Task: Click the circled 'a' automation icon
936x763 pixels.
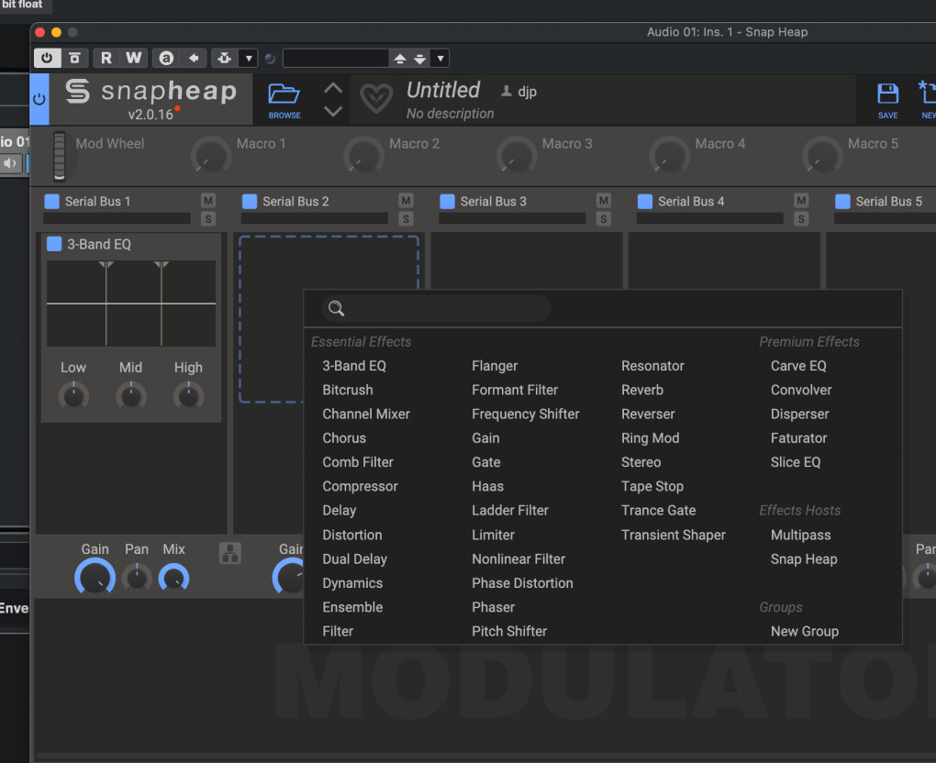Action: pyautogui.click(x=166, y=58)
